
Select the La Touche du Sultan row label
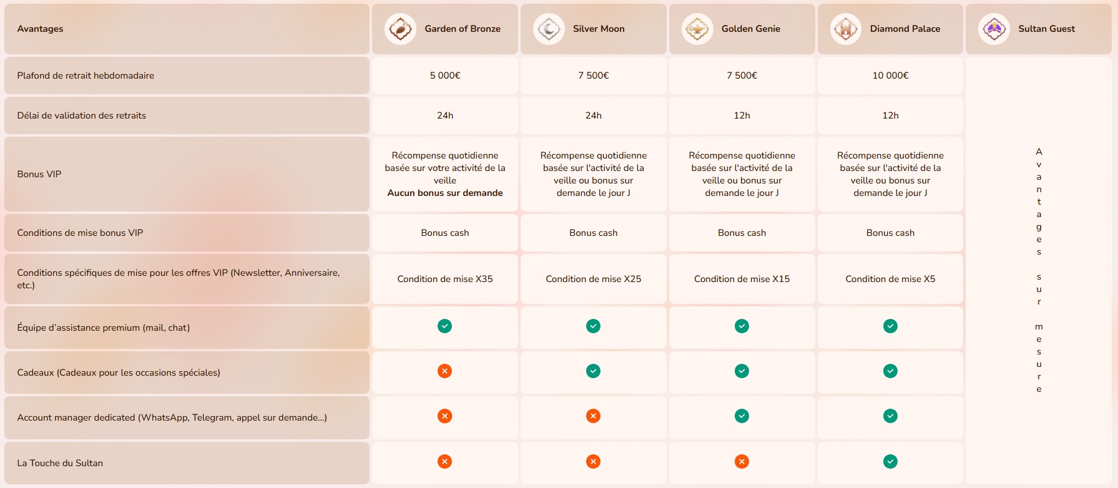[60, 463]
